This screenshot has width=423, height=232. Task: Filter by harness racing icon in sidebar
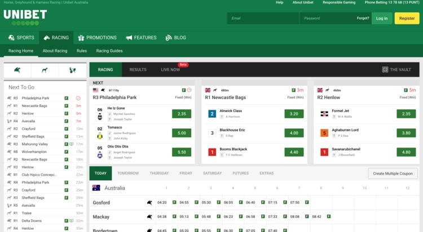72,70
